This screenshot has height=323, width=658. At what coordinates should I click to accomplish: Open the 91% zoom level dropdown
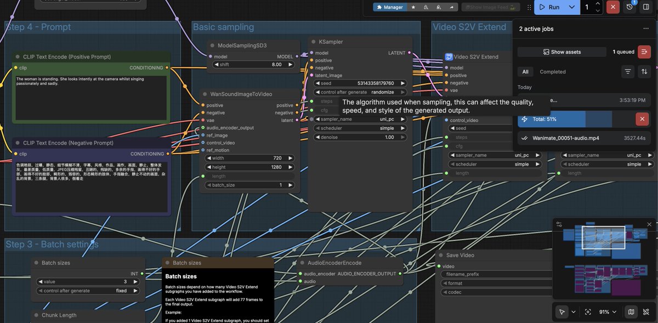pyautogui.click(x=608, y=311)
